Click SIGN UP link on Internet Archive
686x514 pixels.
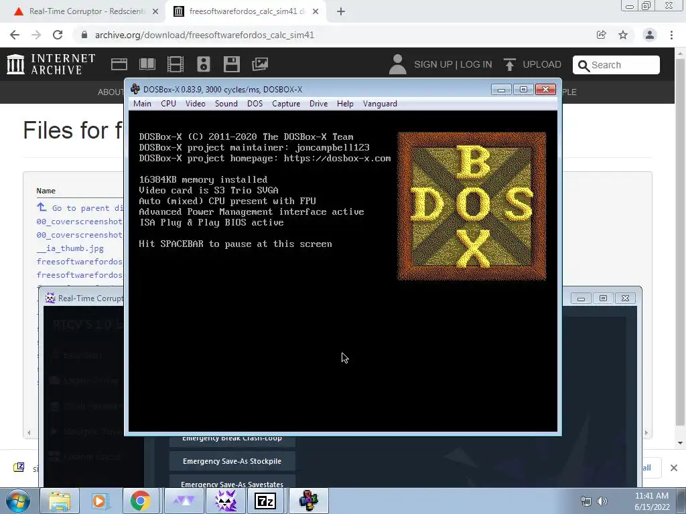pos(433,64)
